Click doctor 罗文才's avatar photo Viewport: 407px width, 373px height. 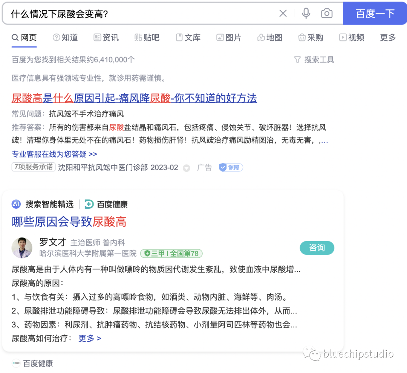coord(22,248)
